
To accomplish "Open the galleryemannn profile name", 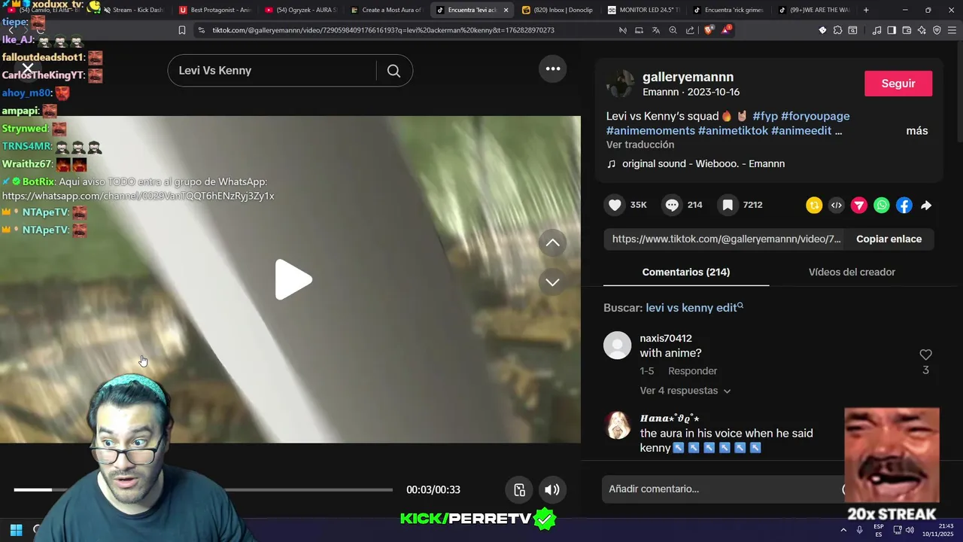I will point(688,77).
